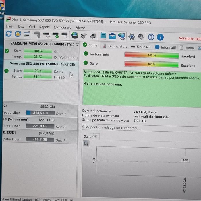Click the green check beside Performante
Screen dimensions: 201x201
[x=86, y=54]
